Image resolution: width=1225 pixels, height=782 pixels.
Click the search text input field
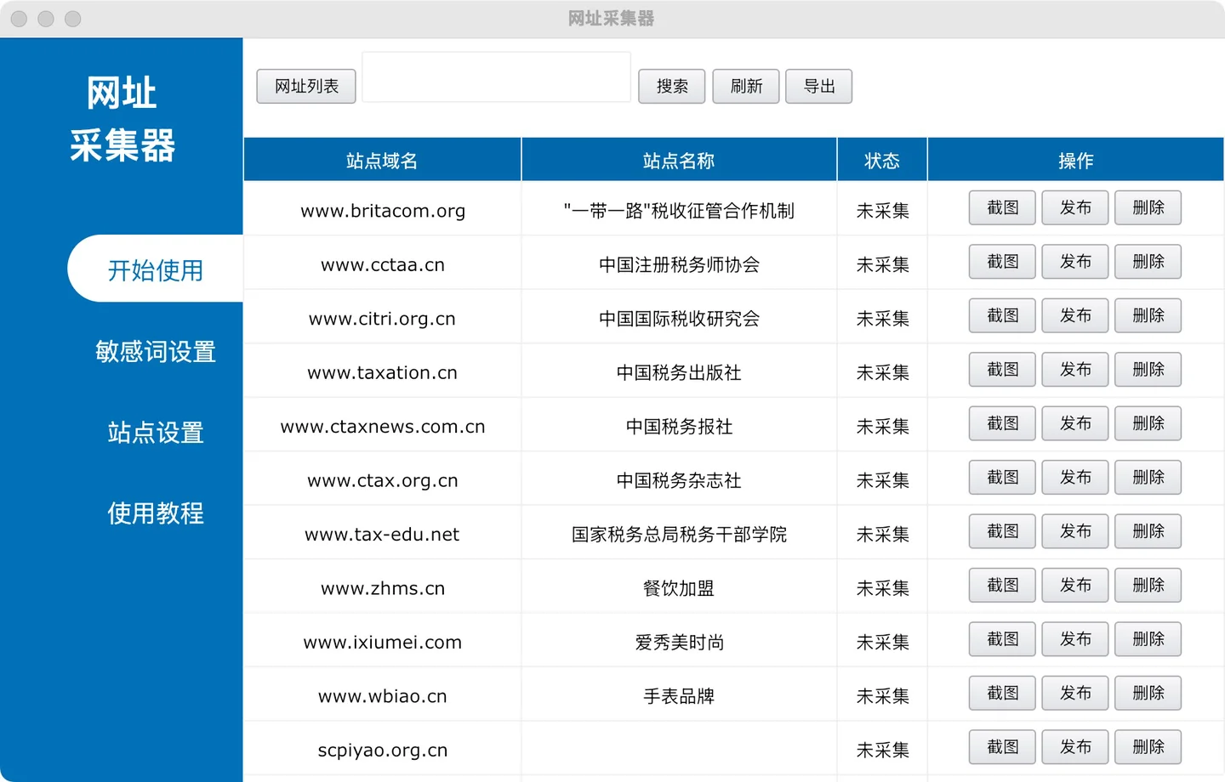click(x=496, y=77)
